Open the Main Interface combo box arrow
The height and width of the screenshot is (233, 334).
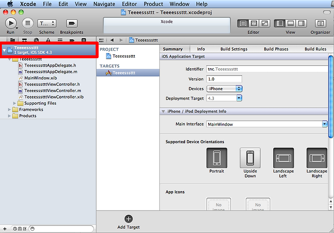pos(324,124)
